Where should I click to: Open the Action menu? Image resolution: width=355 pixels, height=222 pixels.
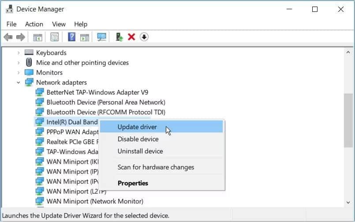click(x=34, y=24)
